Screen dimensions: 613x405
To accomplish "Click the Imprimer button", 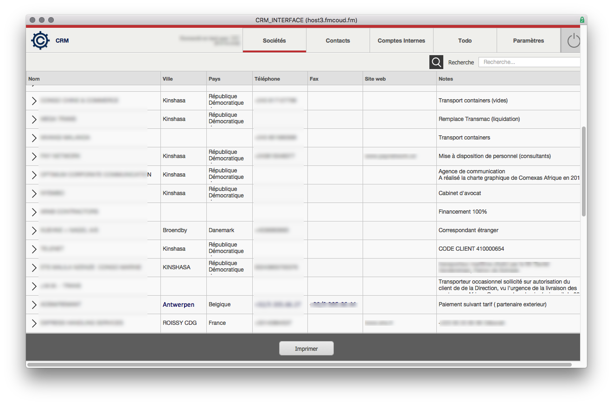I will click(306, 348).
